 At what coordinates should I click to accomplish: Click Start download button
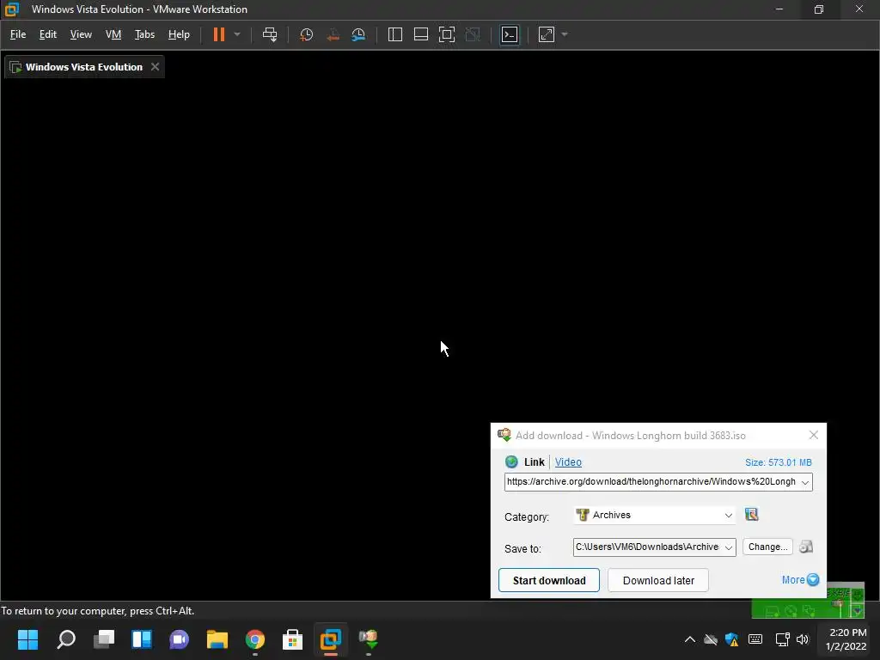pos(549,580)
